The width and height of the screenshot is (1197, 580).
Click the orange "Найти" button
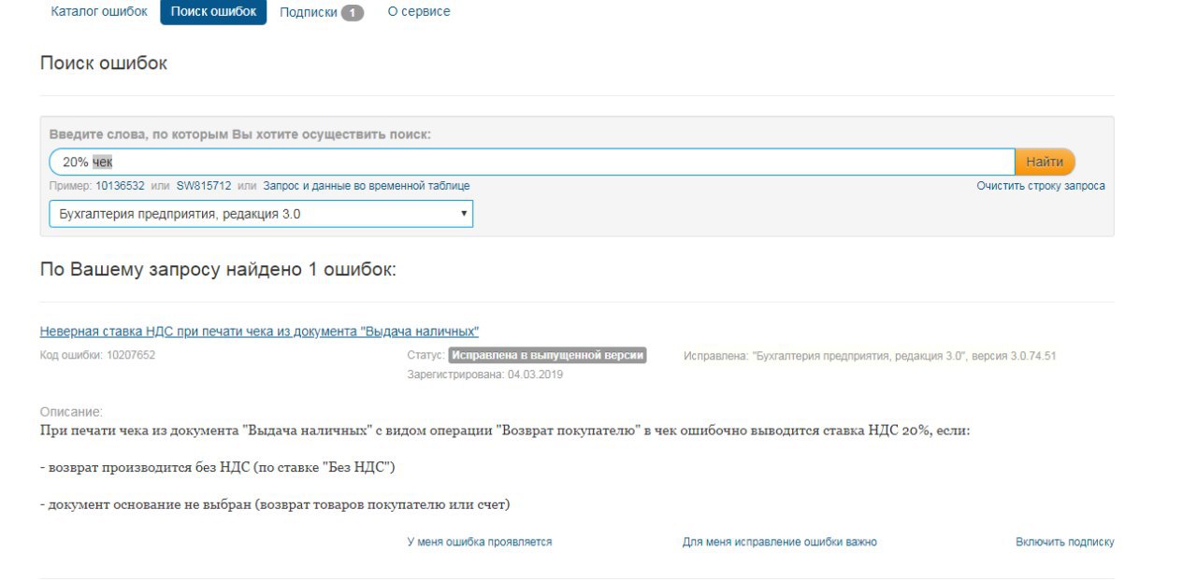point(1045,162)
